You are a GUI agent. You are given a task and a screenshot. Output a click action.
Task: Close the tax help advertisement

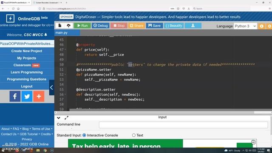(253, 142)
